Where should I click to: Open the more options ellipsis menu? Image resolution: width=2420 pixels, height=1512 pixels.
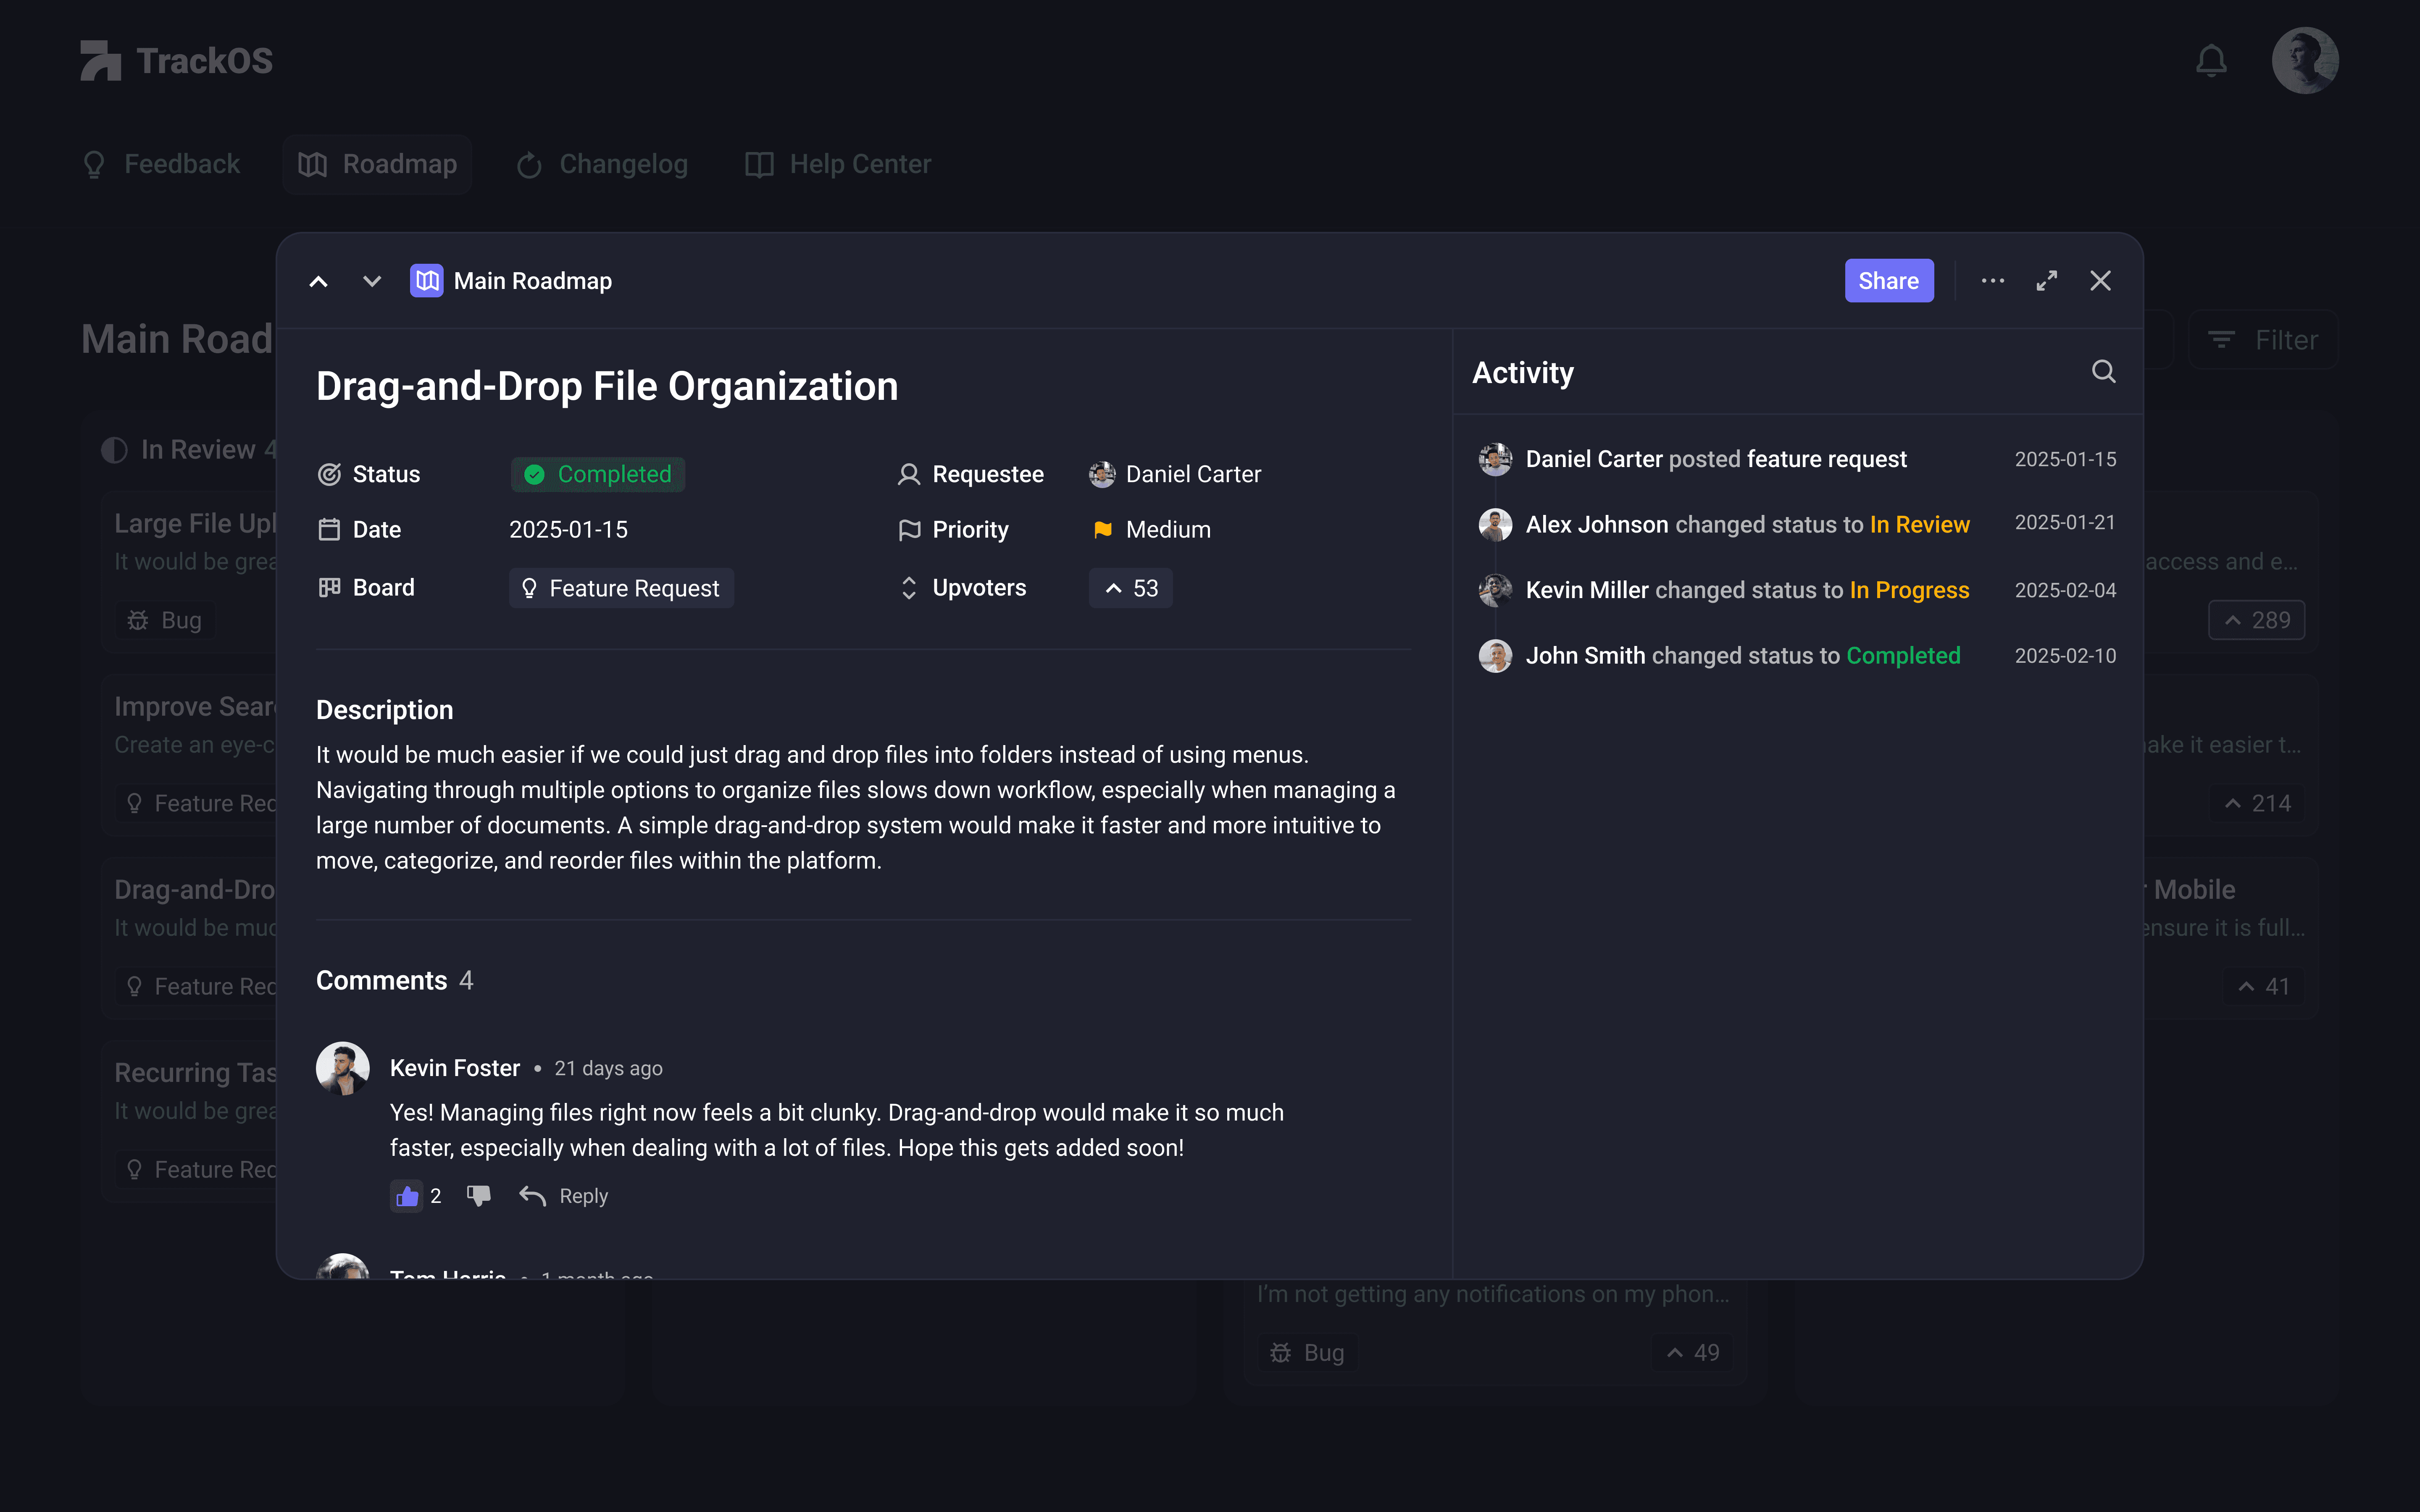click(1993, 281)
